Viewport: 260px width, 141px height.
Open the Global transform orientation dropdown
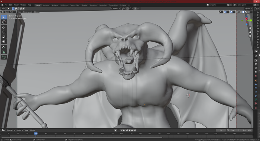pyautogui.click(x=115, y=9)
